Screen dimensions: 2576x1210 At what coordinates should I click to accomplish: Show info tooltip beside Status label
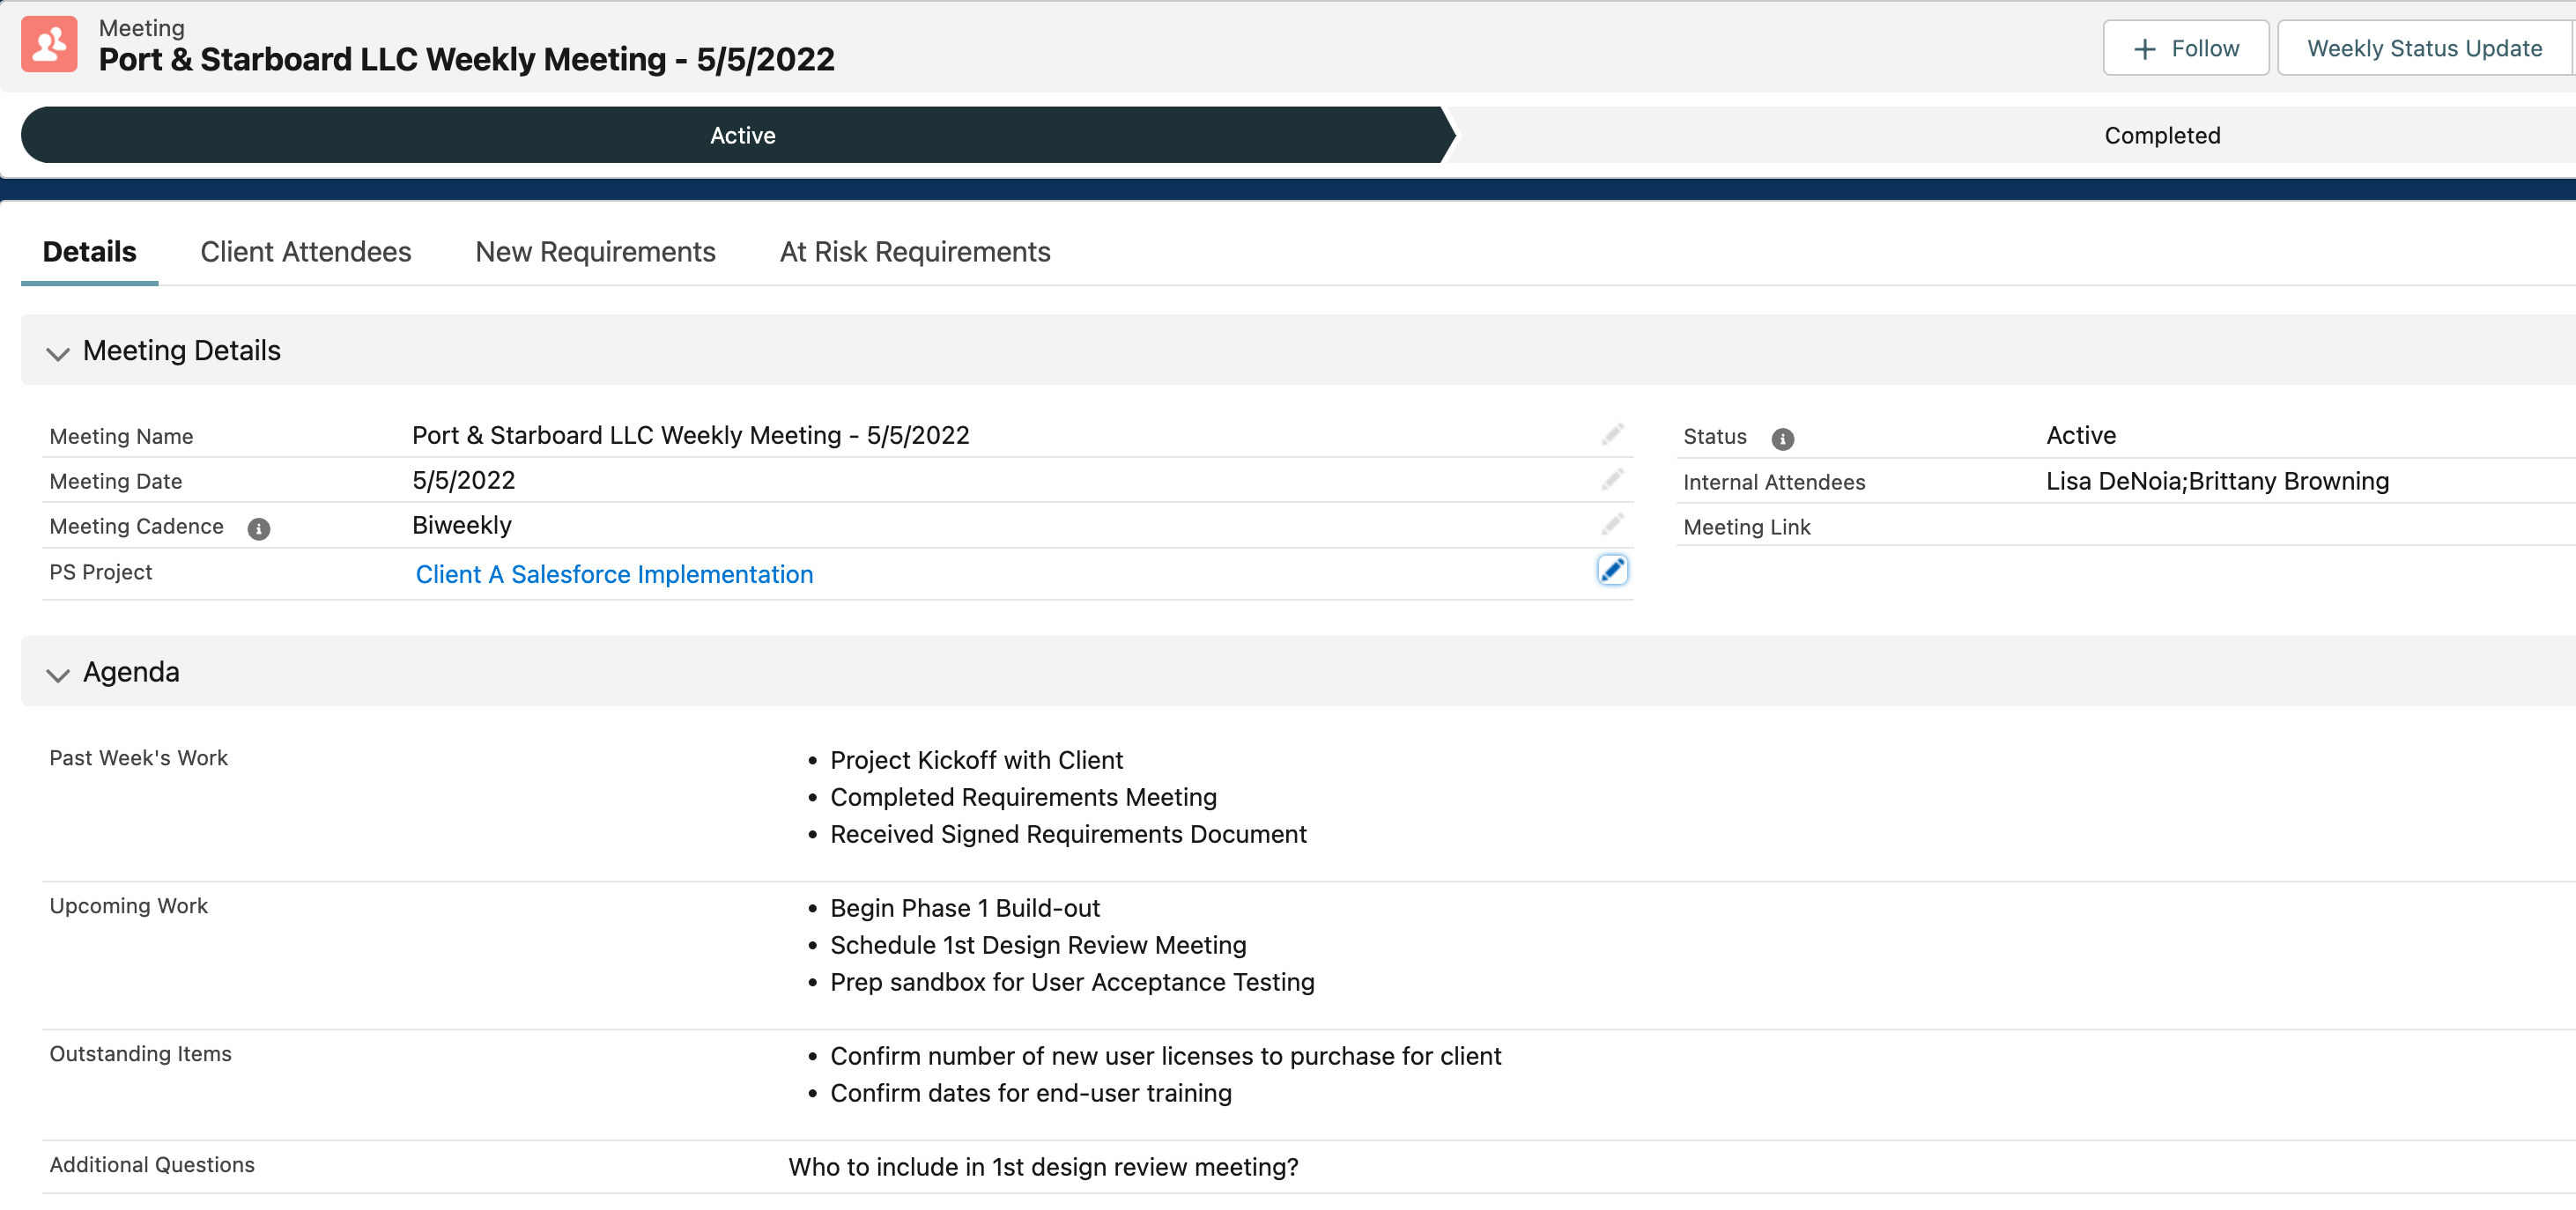[1782, 439]
